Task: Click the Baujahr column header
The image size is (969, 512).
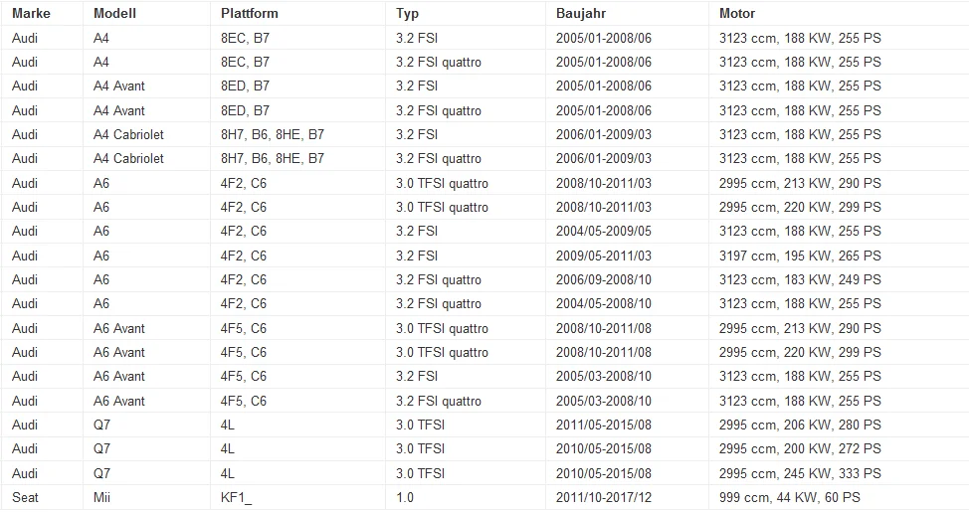Action: [580, 14]
